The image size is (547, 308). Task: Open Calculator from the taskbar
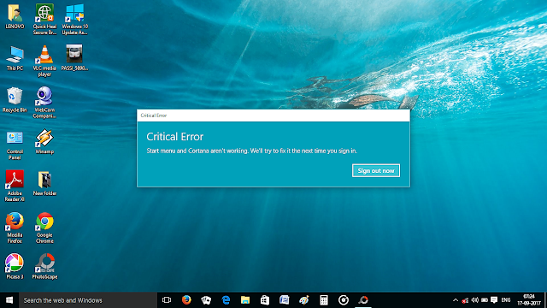(x=324, y=300)
